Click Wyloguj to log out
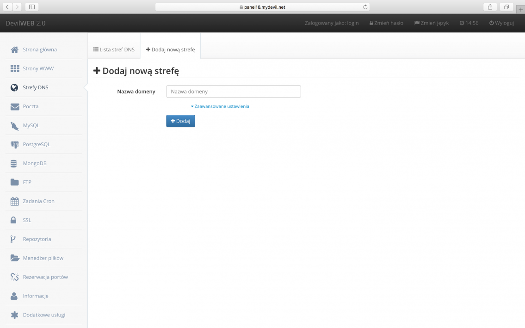525x328 pixels. 501,23
